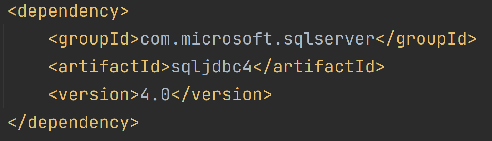This screenshot has height=141, width=492.
Task: Click the closing dependency tag
Action: (x=73, y=122)
